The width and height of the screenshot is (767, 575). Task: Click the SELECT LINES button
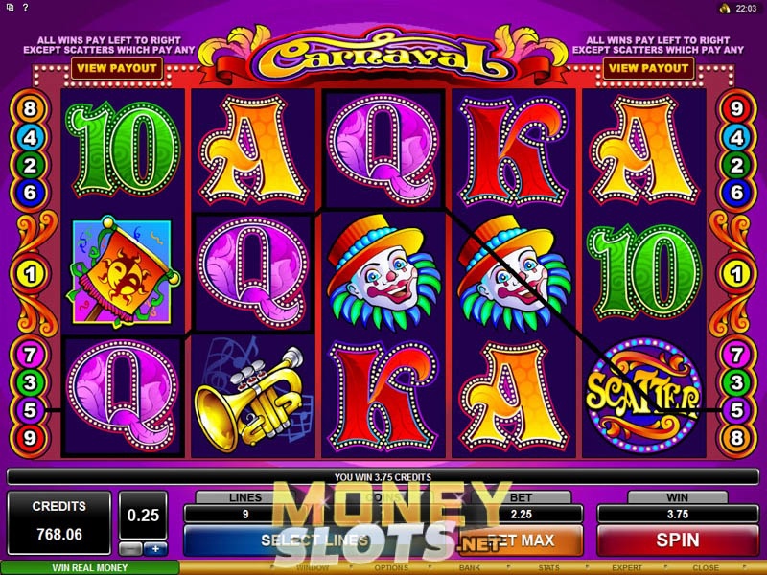click(x=314, y=540)
